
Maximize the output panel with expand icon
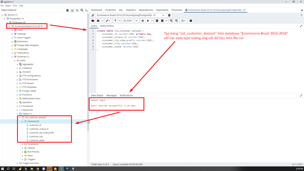(301, 95)
